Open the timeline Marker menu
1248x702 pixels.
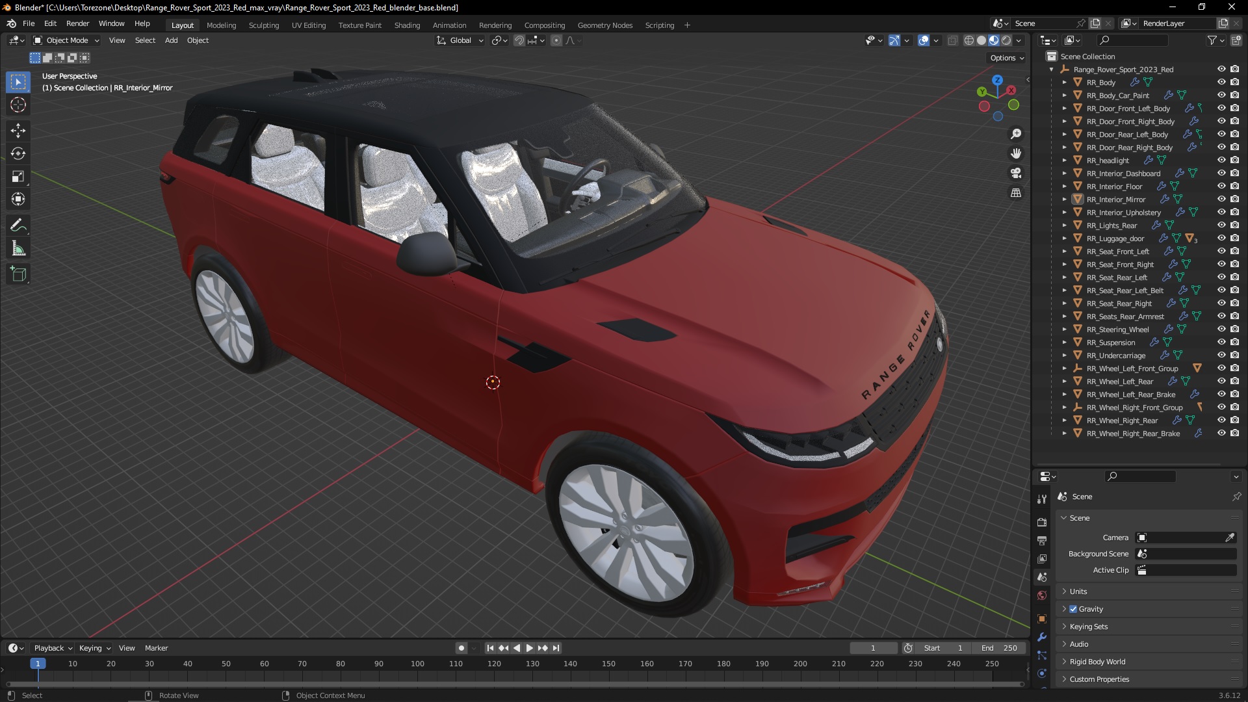[156, 648]
